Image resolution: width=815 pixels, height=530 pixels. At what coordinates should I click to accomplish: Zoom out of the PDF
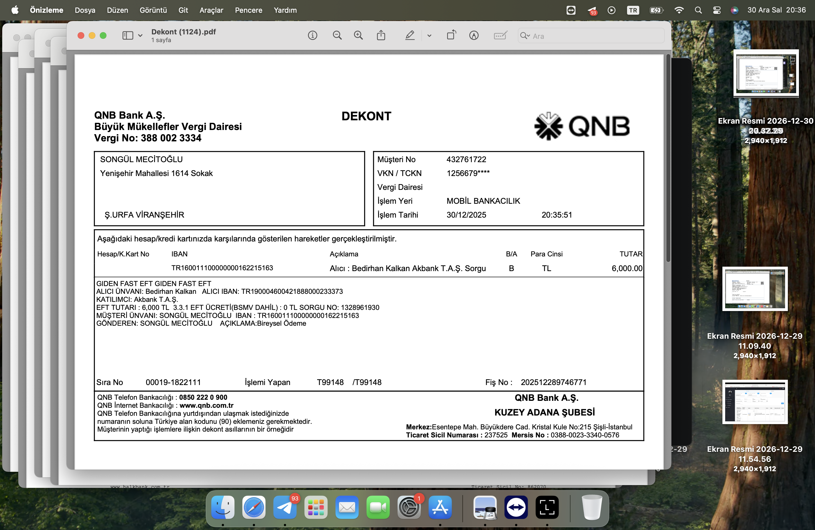click(x=337, y=35)
